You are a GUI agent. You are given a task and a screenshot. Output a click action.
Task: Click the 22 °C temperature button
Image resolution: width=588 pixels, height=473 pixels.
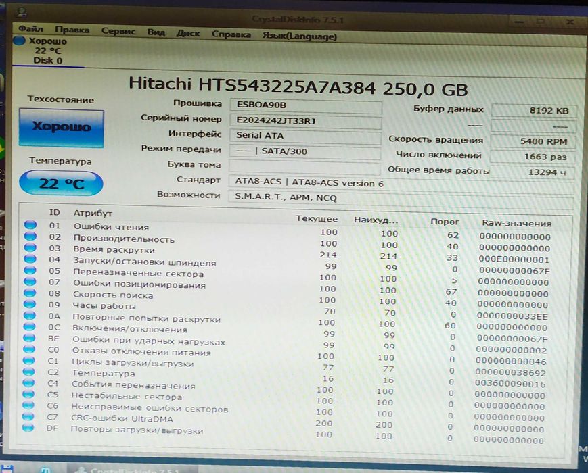(x=61, y=183)
